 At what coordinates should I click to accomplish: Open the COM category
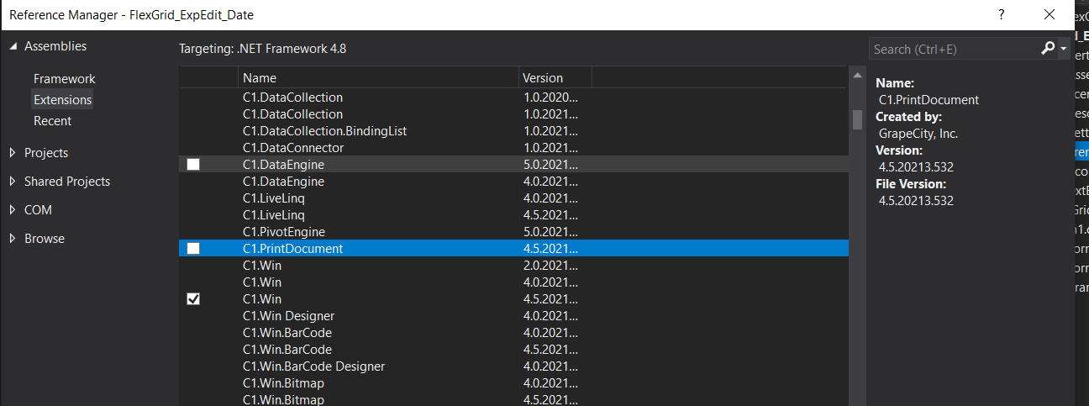pyautogui.click(x=38, y=210)
